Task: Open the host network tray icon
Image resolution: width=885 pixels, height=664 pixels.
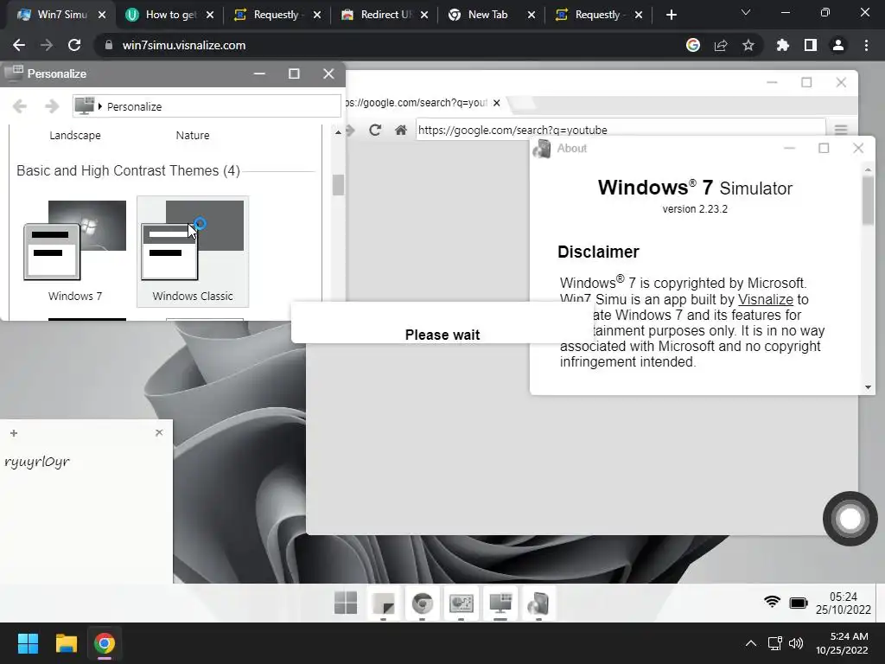Action: pos(775,643)
